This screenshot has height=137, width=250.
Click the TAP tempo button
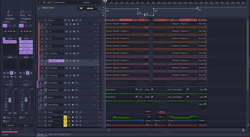(81, 8)
